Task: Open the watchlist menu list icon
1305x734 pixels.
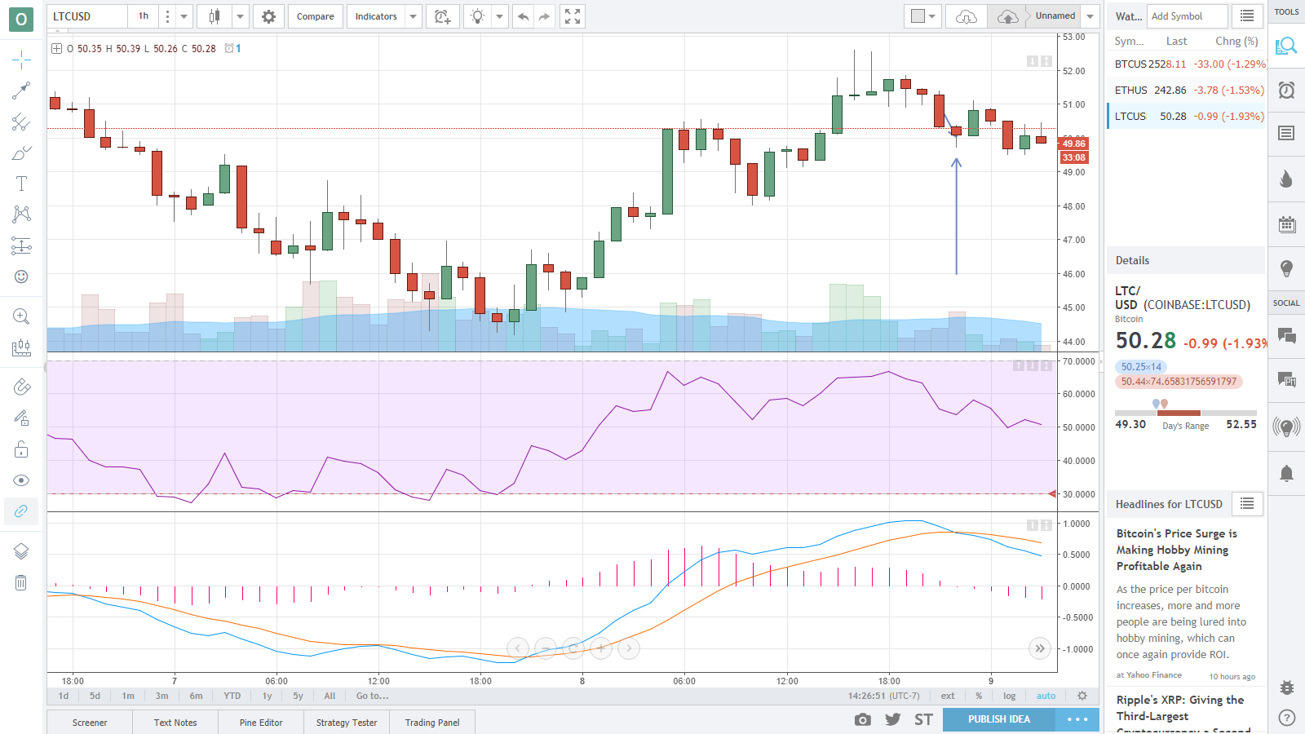Action: [1247, 16]
